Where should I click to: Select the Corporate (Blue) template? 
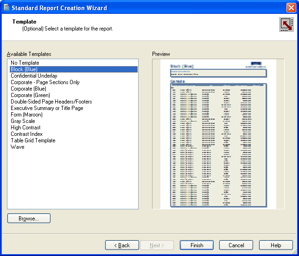(x=28, y=89)
